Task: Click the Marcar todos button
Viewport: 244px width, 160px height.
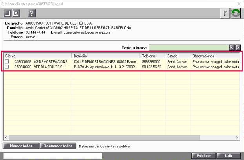Action: tap(21, 146)
